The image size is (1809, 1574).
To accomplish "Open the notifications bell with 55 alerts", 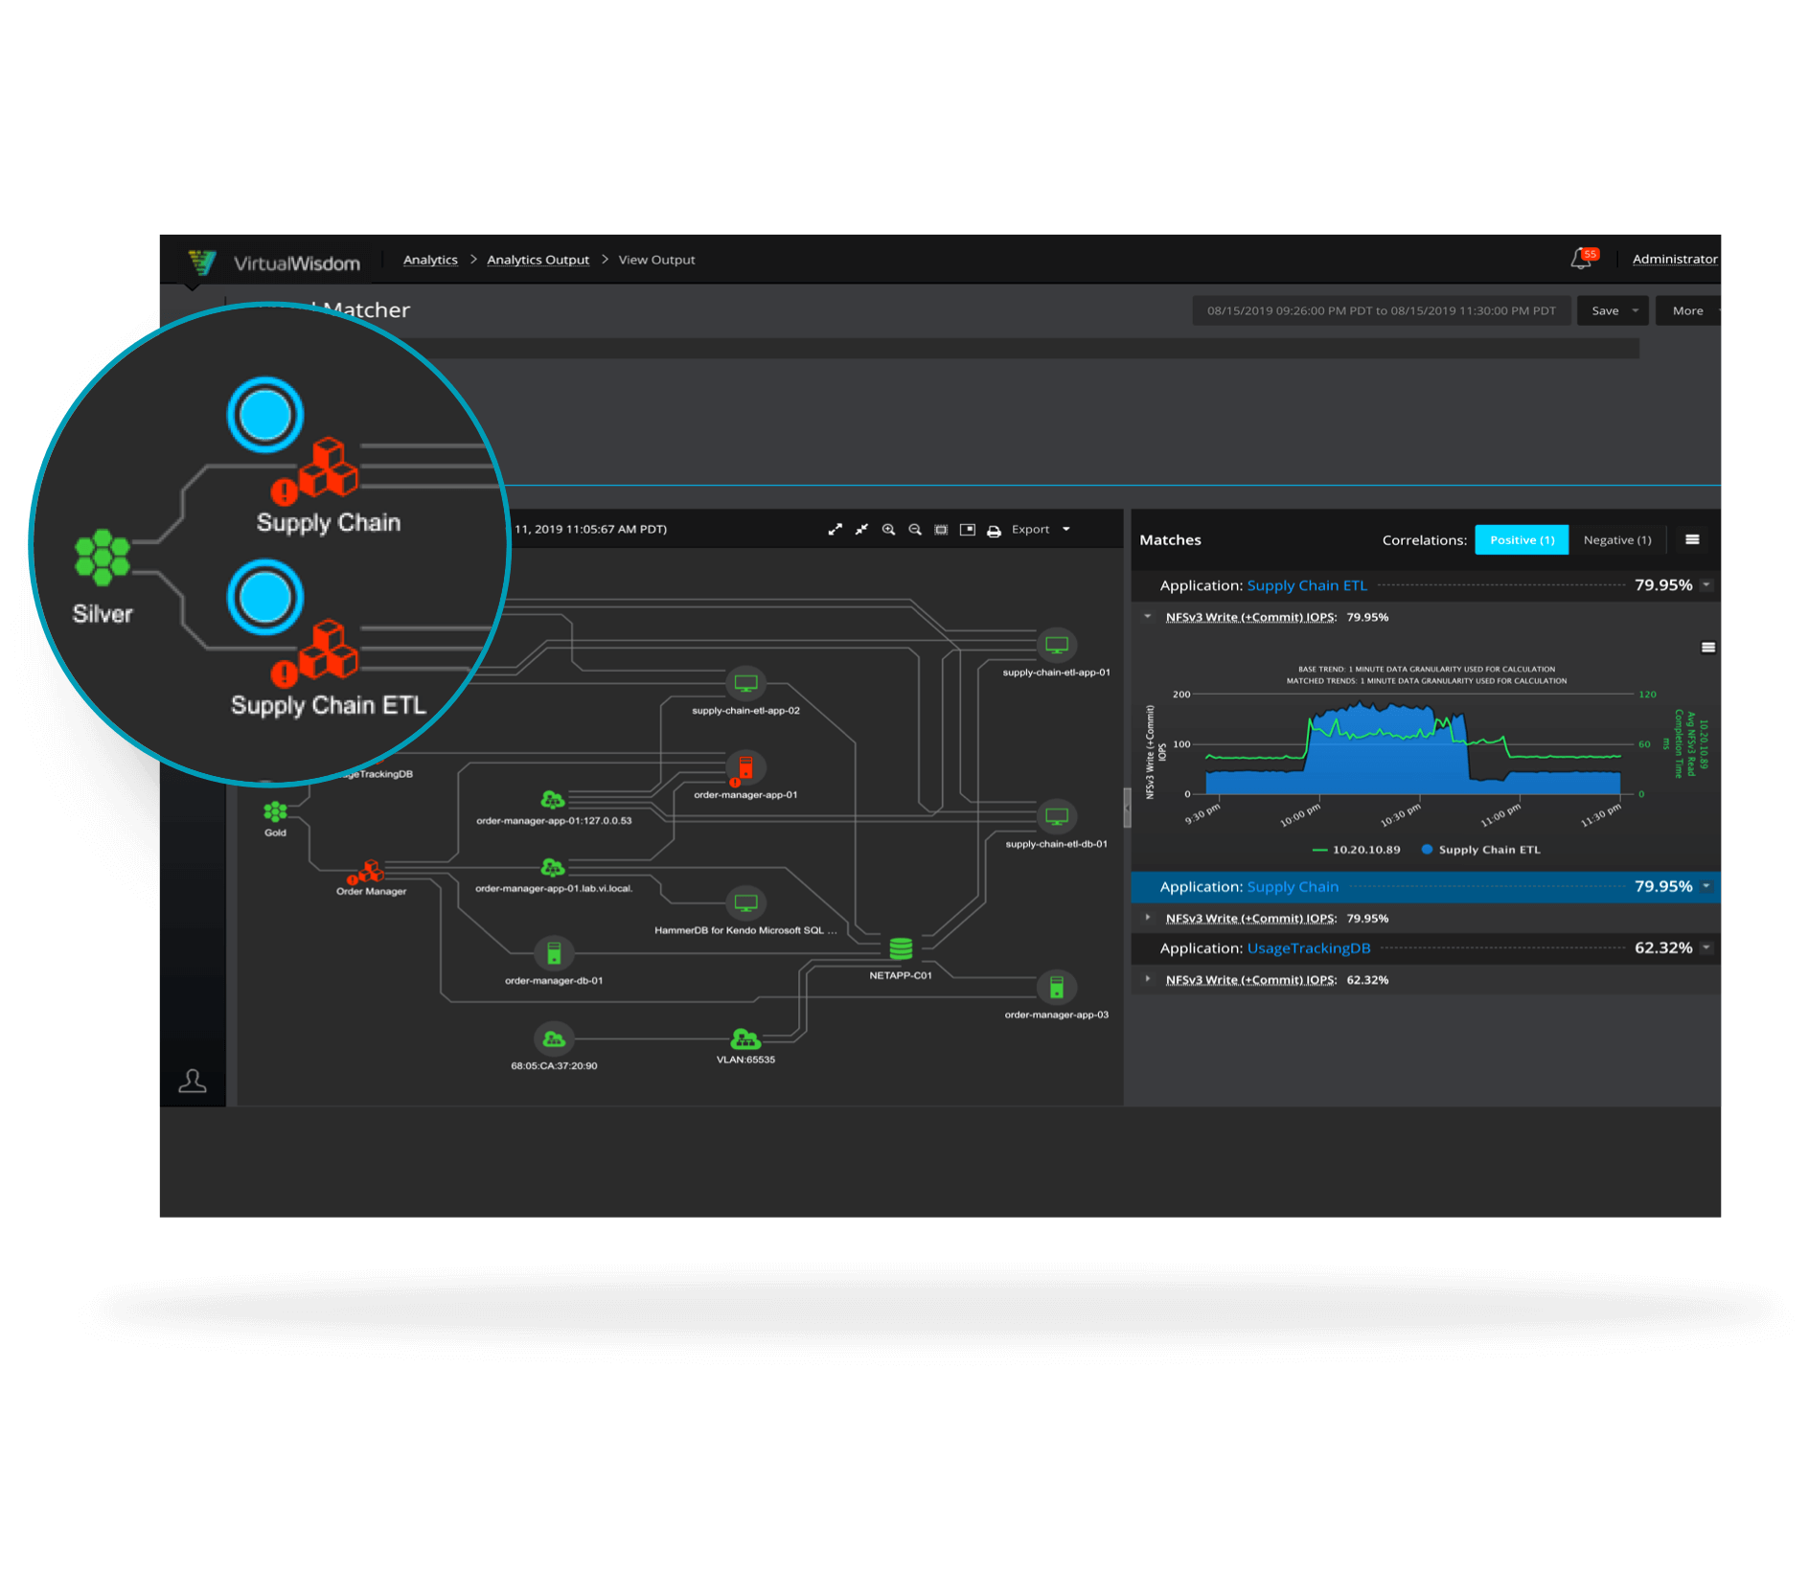I will 1583,259.
